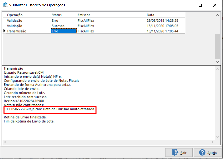The image size is (223, 159).
Task: Click log horizontal scroll right arrow
Action: 212,142
